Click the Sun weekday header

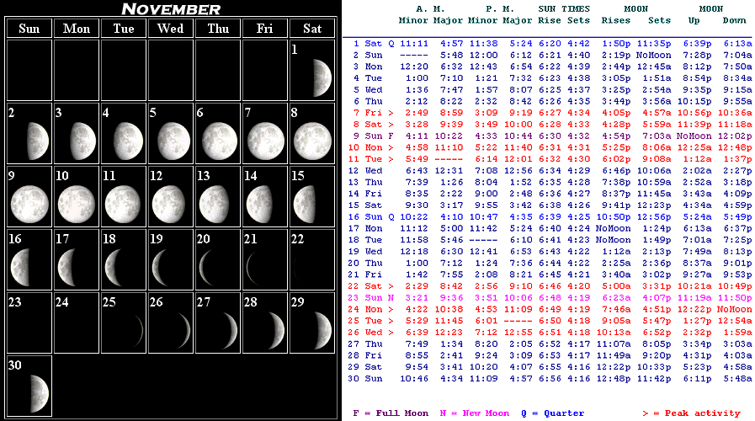[29, 29]
